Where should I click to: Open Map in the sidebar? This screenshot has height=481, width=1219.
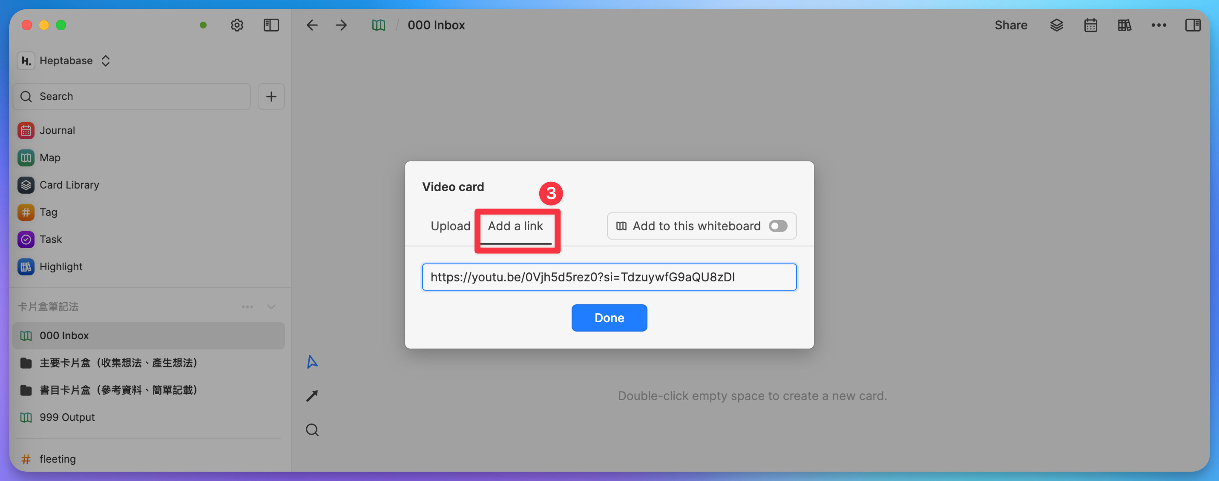[x=149, y=157]
